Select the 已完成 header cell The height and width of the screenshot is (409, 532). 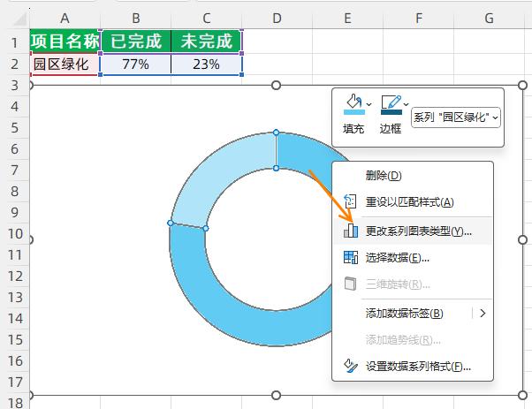click(x=135, y=41)
